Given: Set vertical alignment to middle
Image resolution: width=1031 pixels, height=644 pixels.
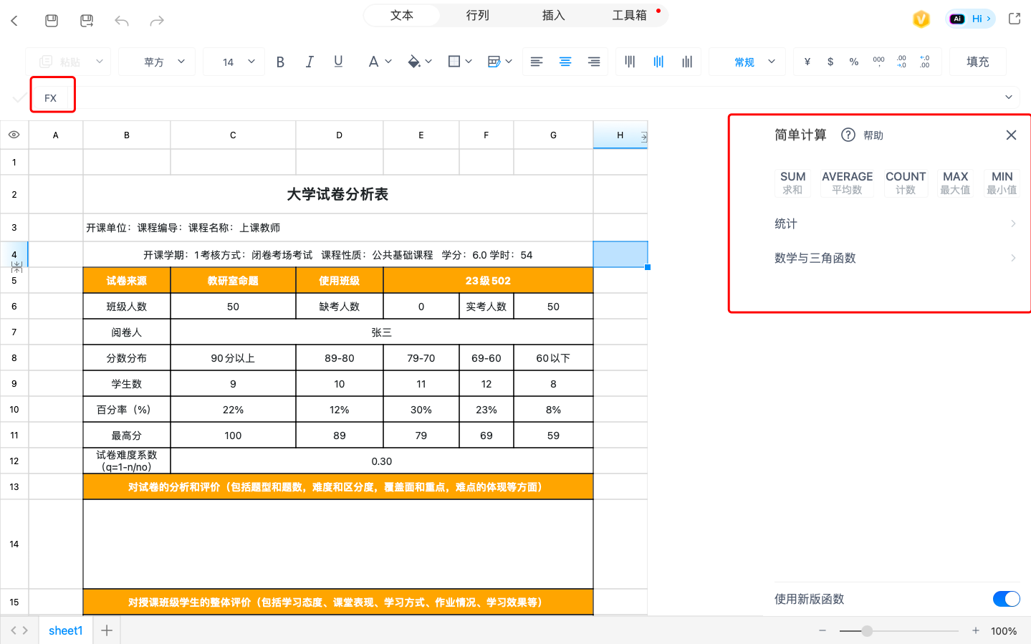Looking at the screenshot, I should [x=658, y=62].
